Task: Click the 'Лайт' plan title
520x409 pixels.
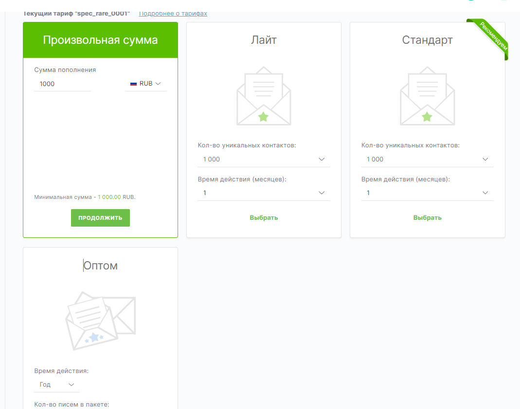Action: tap(264, 40)
